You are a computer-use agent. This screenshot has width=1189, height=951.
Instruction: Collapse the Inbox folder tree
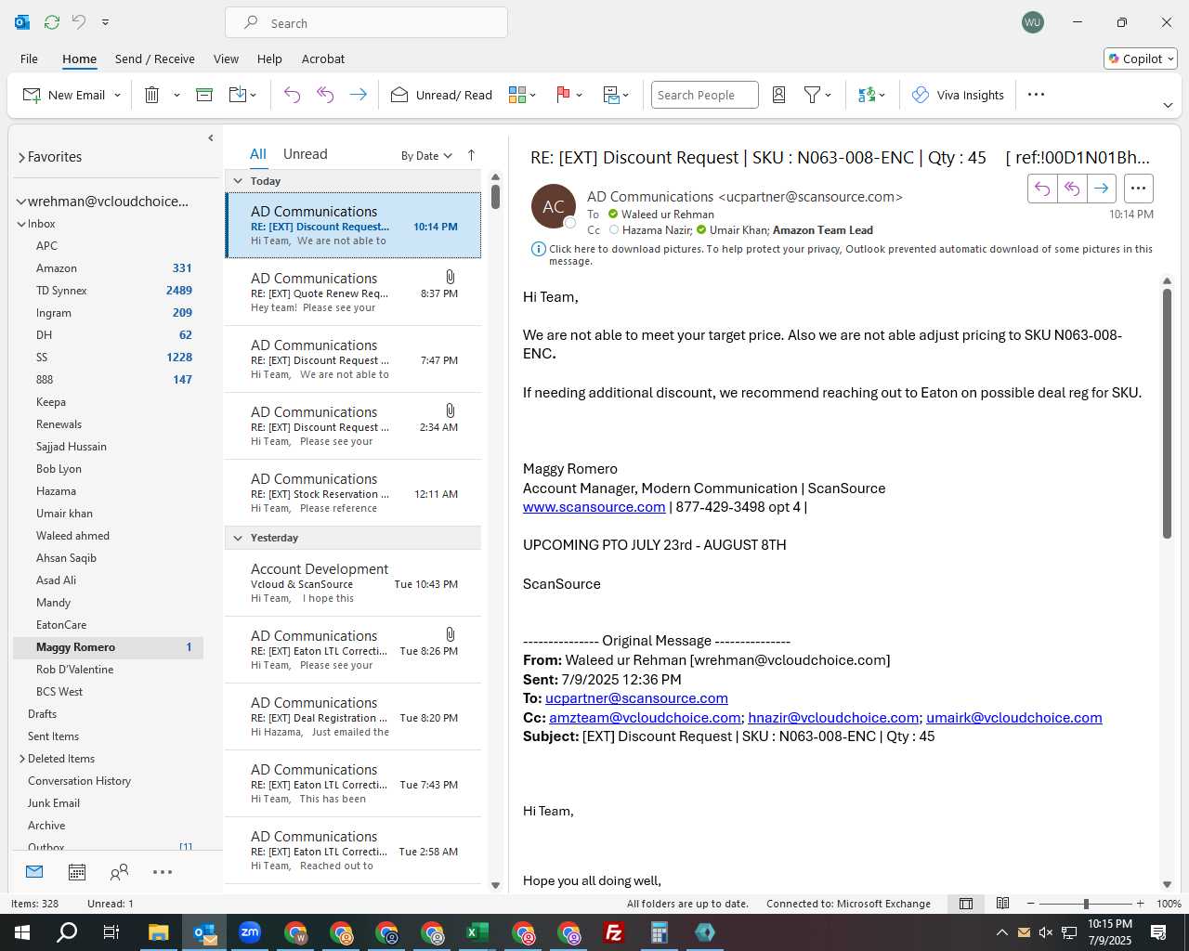(21, 224)
